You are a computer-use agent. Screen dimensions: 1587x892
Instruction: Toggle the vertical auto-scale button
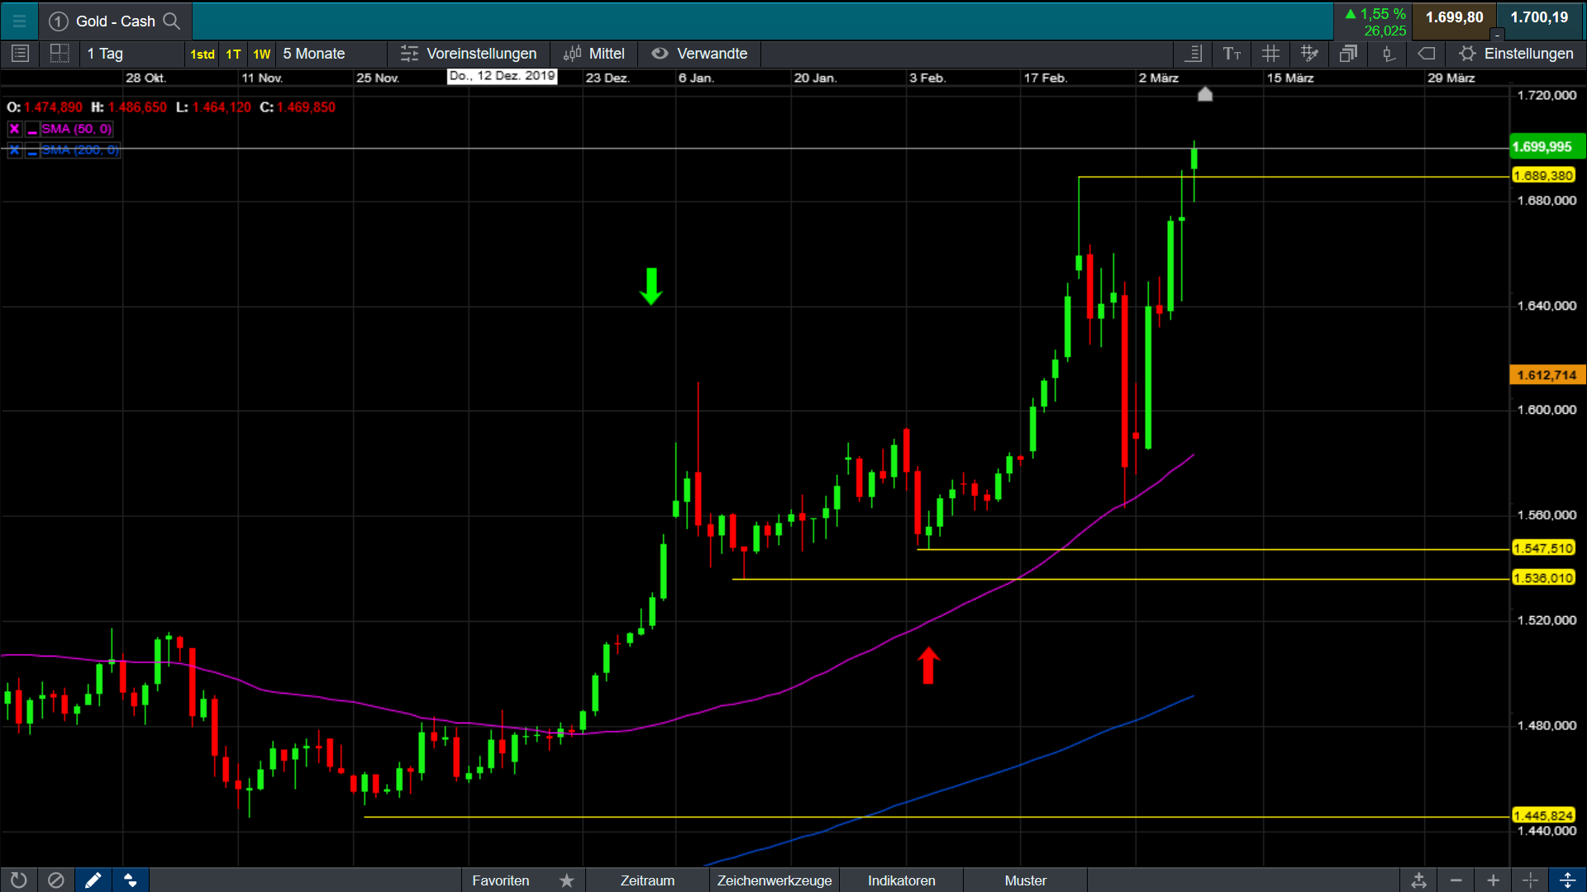(1567, 880)
